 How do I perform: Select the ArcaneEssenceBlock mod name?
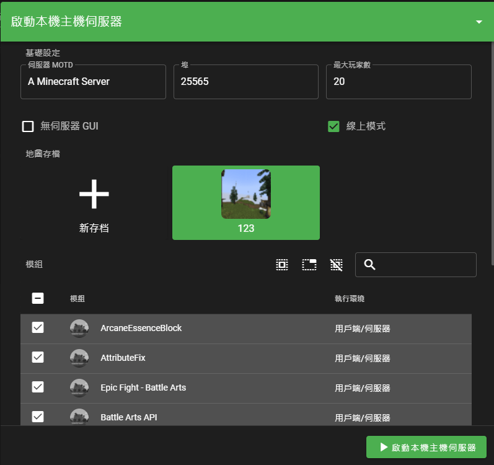pos(141,328)
